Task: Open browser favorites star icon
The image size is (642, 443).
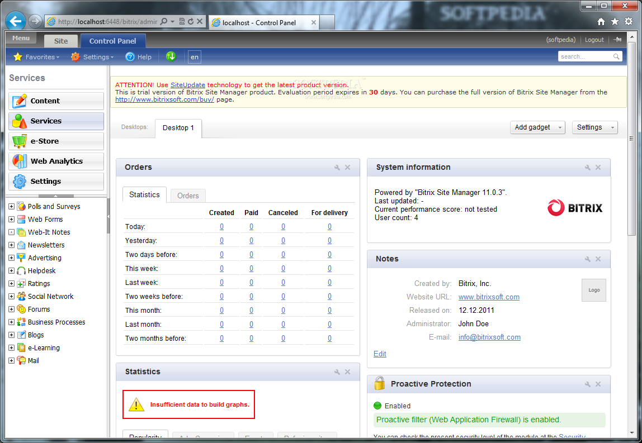Action: (x=615, y=22)
